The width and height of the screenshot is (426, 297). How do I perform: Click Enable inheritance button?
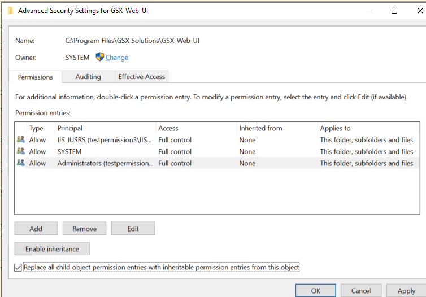(x=52, y=249)
